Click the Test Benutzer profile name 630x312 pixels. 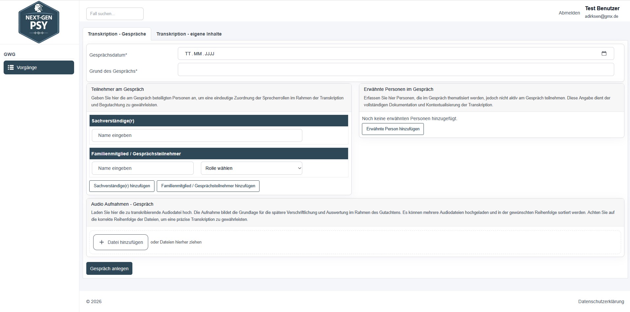[602, 9]
